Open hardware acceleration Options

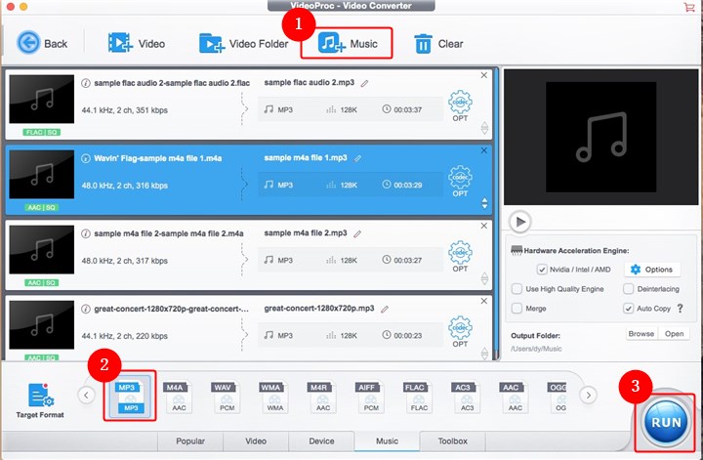point(652,270)
